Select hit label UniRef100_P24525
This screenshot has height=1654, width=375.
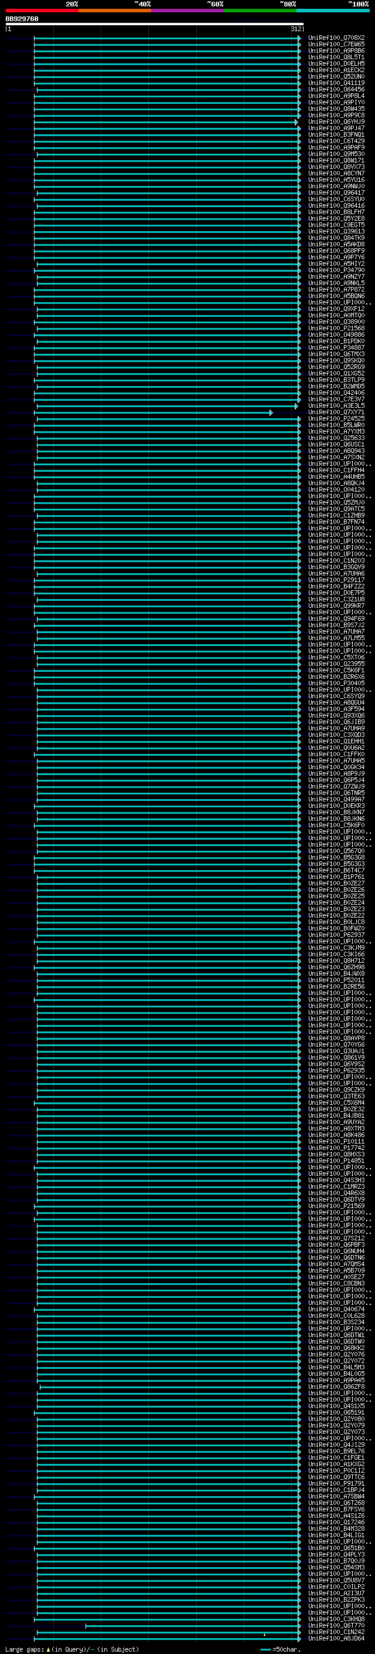336,419
